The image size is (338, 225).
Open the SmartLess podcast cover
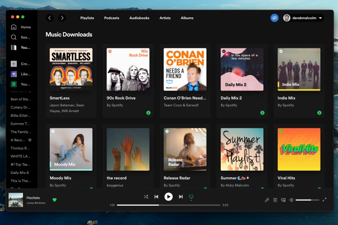point(71,69)
